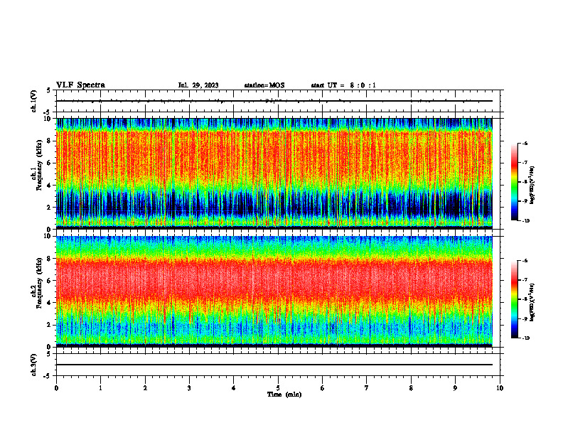Click inside the ch.2 spectrogram panel

pyautogui.click(x=274, y=291)
